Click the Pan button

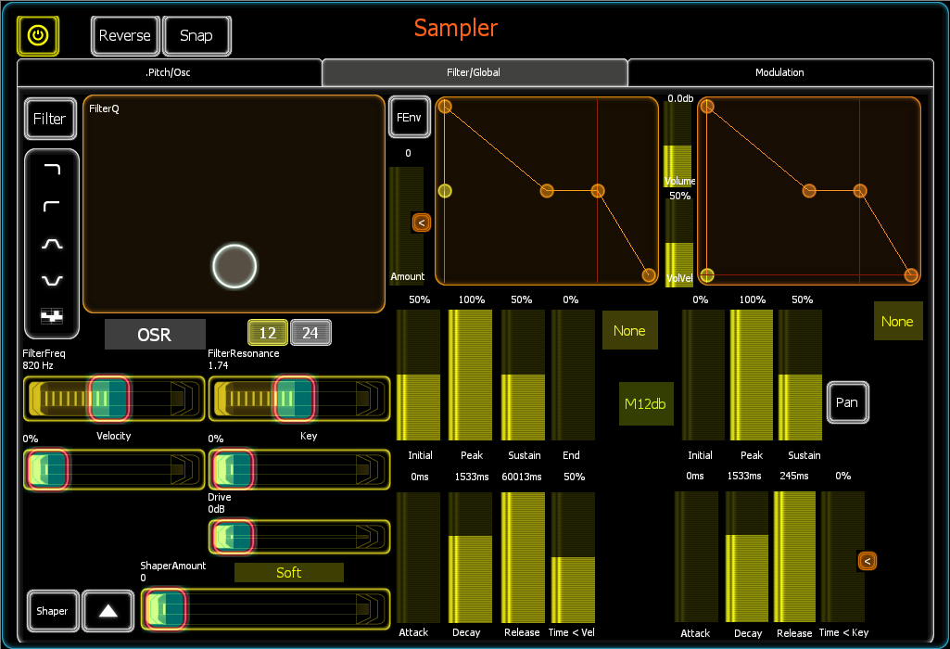coord(847,402)
